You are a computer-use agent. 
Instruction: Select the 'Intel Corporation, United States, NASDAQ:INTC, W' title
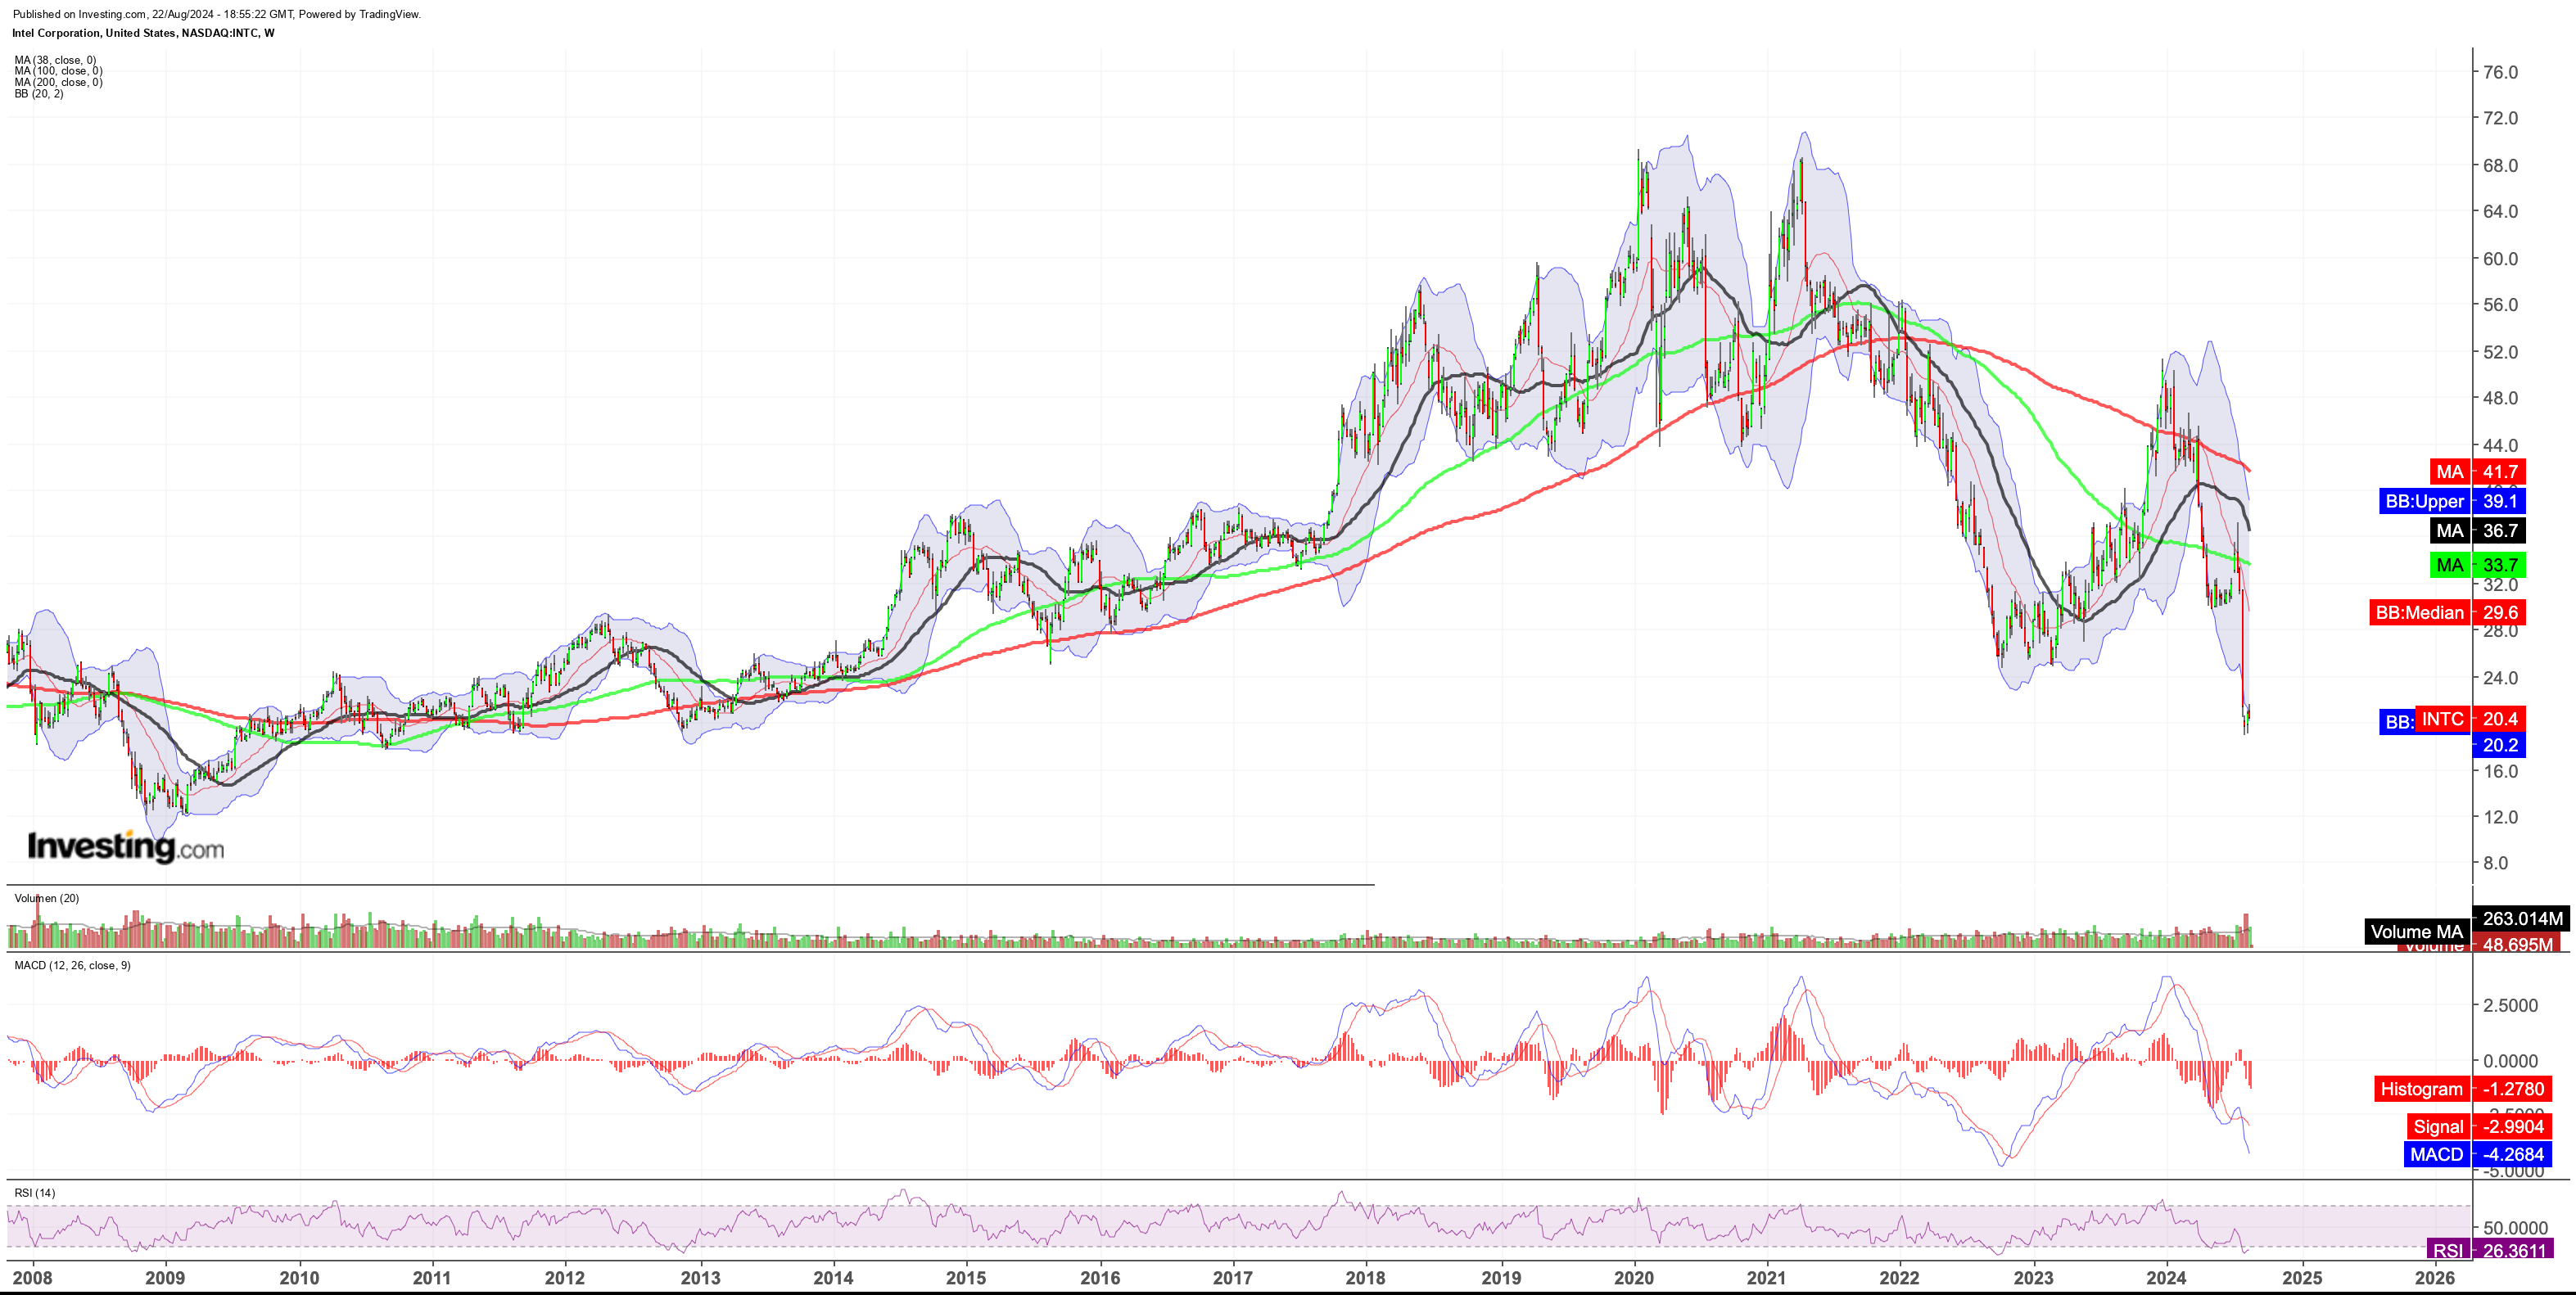143,33
